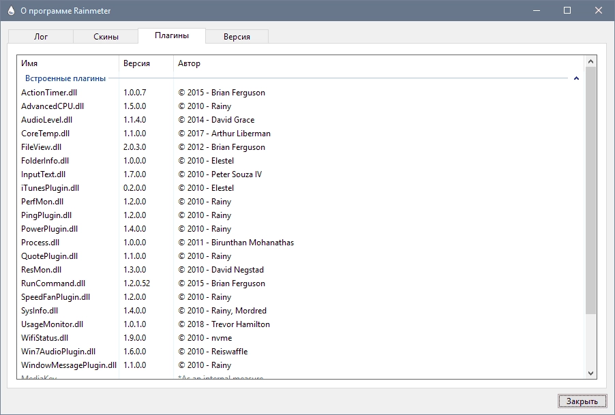This screenshot has height=415, width=615.
Task: Click version 1.9.0.0 cell
Action: point(135,338)
